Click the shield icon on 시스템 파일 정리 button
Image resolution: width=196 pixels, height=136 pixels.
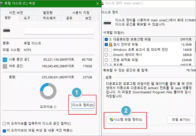(x=112, y=120)
